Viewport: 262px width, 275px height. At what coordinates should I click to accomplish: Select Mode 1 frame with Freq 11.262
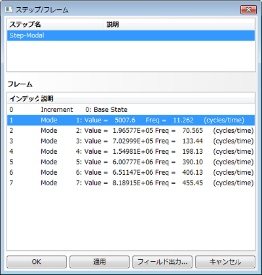pyautogui.click(x=131, y=120)
